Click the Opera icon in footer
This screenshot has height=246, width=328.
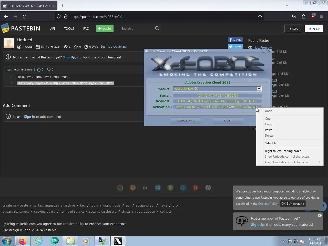pyautogui.click(x=196, y=188)
